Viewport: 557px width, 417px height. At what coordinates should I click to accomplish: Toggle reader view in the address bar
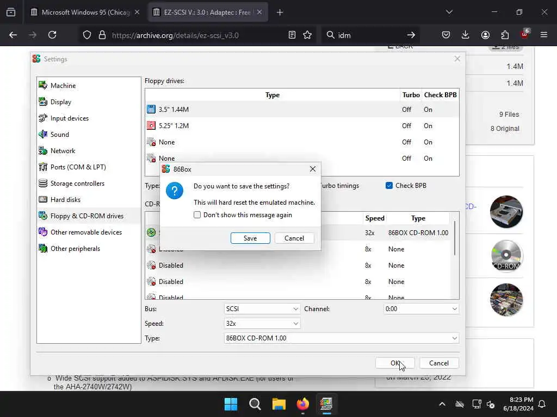[x=292, y=35]
